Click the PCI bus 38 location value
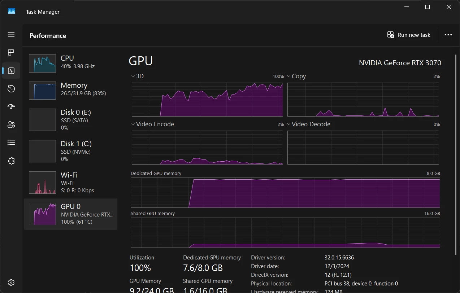 (x=361, y=284)
